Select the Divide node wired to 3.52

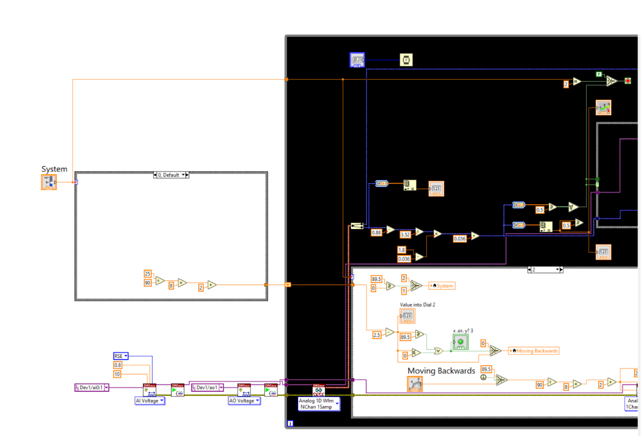click(x=419, y=232)
